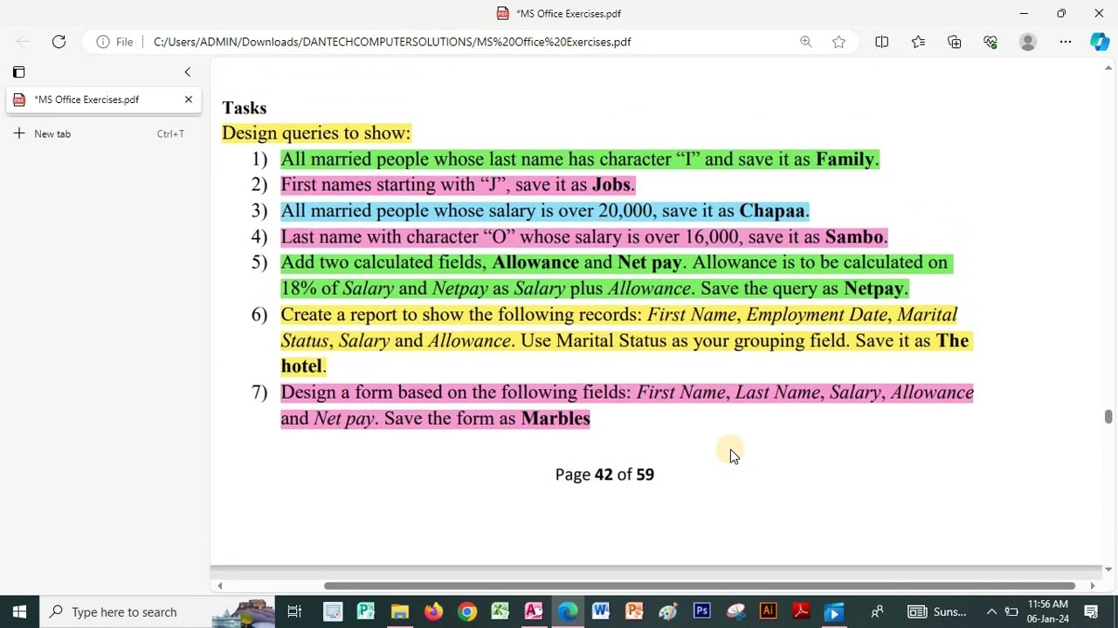Viewport: 1118px width, 628px height.
Task: Click the browser refresh button
Action: click(x=59, y=42)
